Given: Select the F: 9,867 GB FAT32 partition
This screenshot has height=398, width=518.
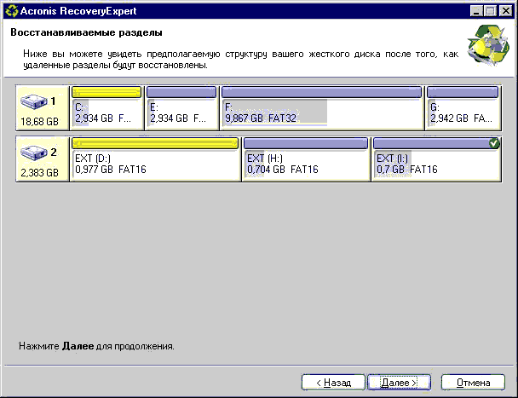Looking at the screenshot, I should click(322, 108).
